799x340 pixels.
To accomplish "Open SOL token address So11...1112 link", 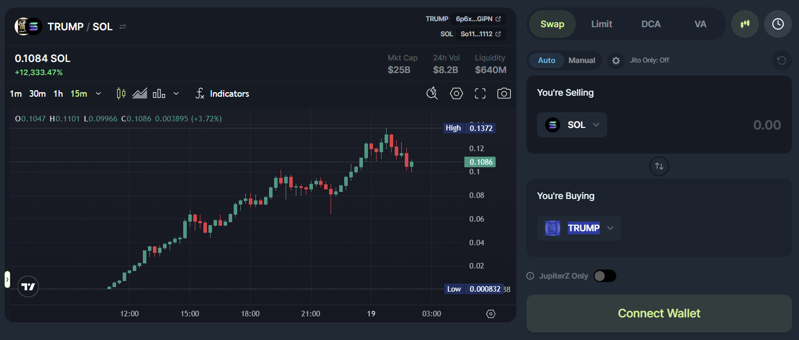I will click(x=481, y=34).
